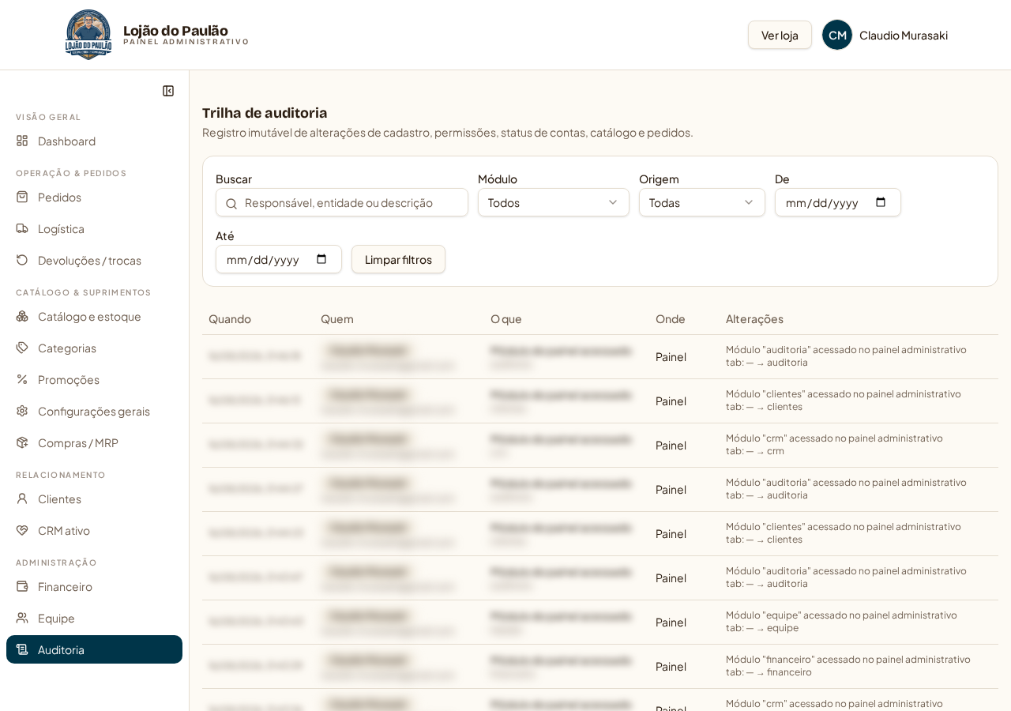This screenshot has height=711, width=1011.
Task: Click the Financeiro wallet icon
Action: click(22, 586)
